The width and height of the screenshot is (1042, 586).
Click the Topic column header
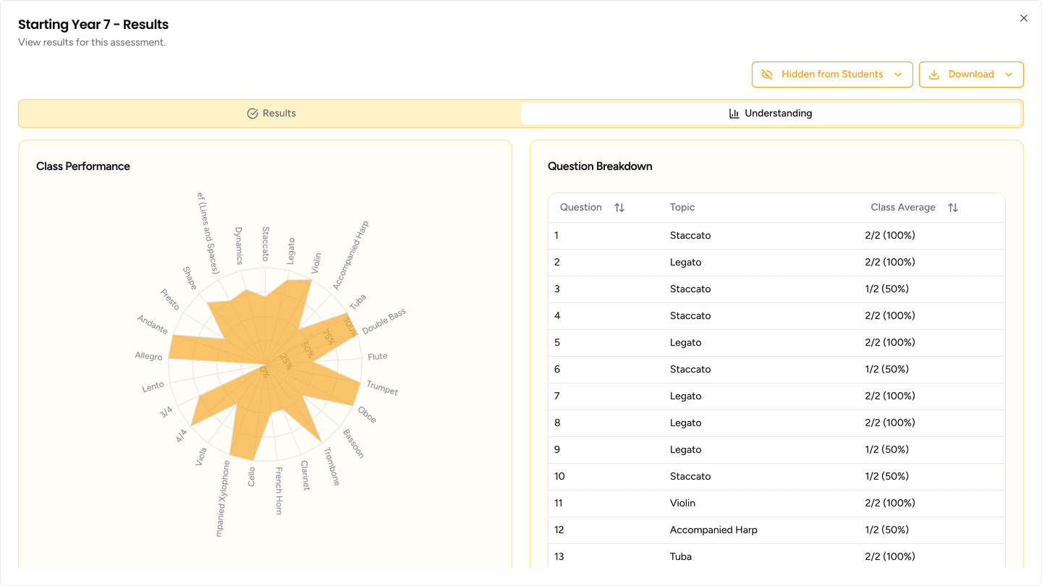tap(682, 208)
